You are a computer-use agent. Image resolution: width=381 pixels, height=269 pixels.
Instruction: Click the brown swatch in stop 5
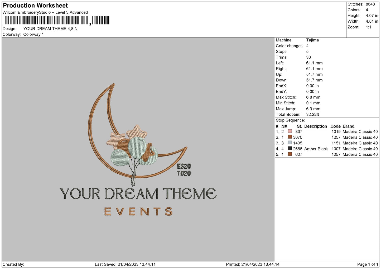[x=290, y=154]
